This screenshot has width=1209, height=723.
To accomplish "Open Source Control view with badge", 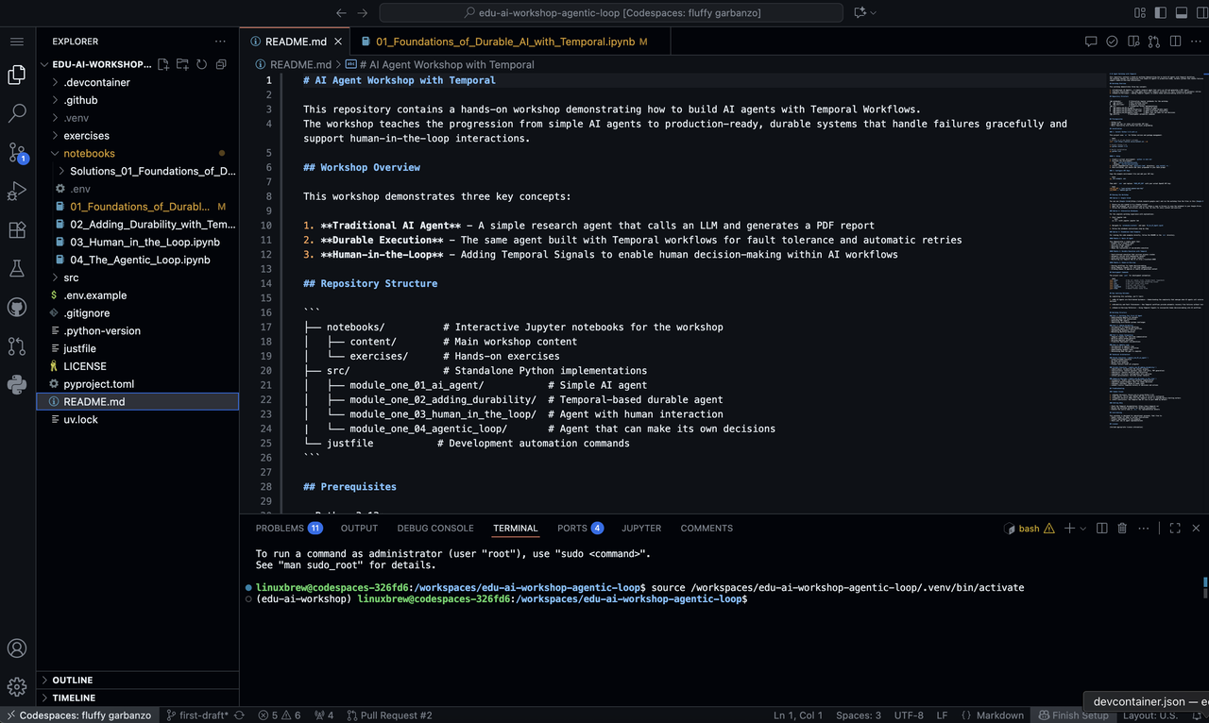I will click(16, 153).
